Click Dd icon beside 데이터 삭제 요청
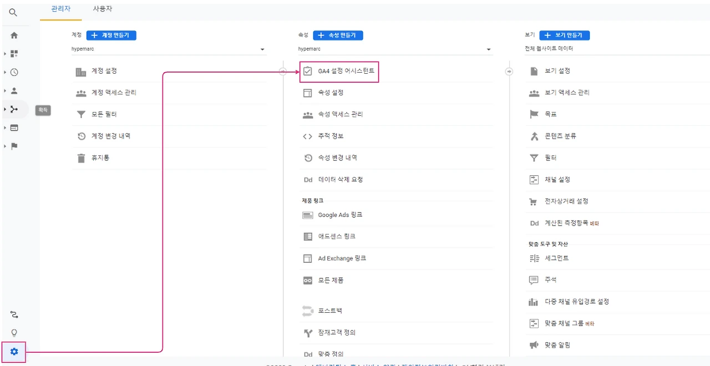The height and width of the screenshot is (366, 710). pyautogui.click(x=308, y=180)
